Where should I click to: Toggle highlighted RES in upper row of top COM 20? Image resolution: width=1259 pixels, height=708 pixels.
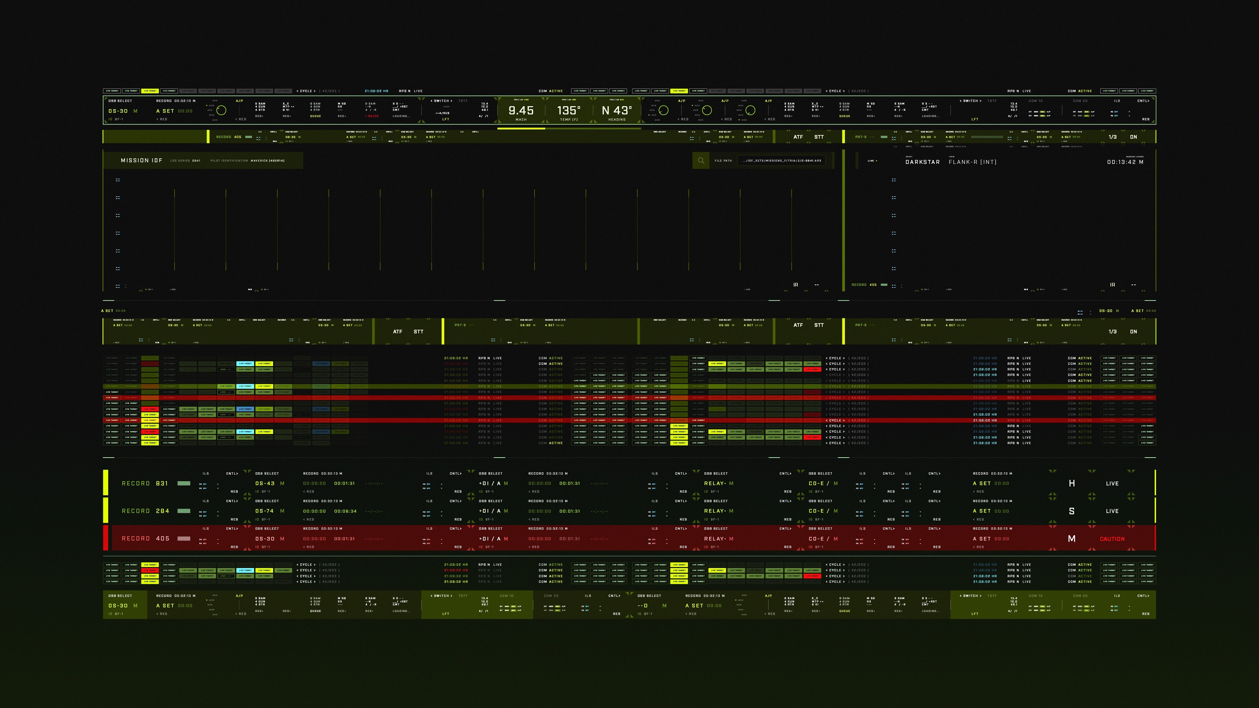(x=1087, y=112)
